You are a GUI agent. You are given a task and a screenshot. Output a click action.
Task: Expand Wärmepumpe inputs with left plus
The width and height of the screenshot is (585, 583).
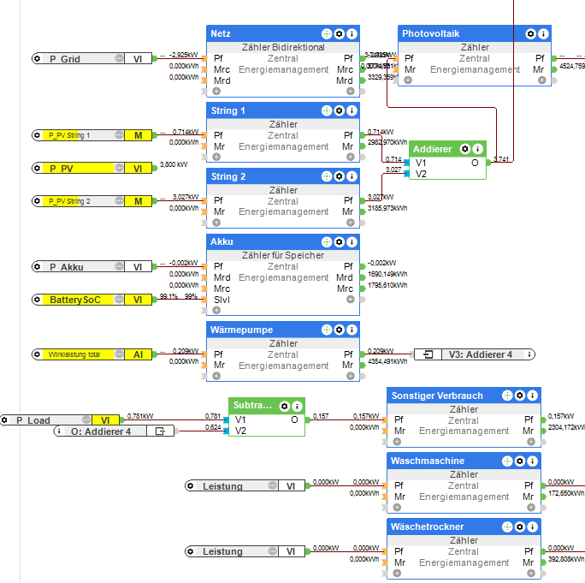point(216,376)
